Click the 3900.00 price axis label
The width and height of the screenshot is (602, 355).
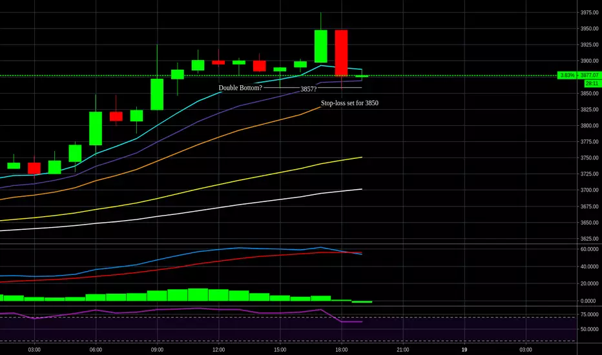point(589,61)
